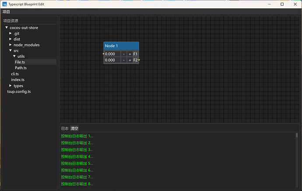The height and width of the screenshot is (191, 302).
Task: Minimize the Typescript Blueprint Edit window
Action: click(x=270, y=4)
